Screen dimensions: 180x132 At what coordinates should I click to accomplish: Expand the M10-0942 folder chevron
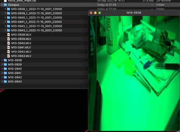[2, 77]
